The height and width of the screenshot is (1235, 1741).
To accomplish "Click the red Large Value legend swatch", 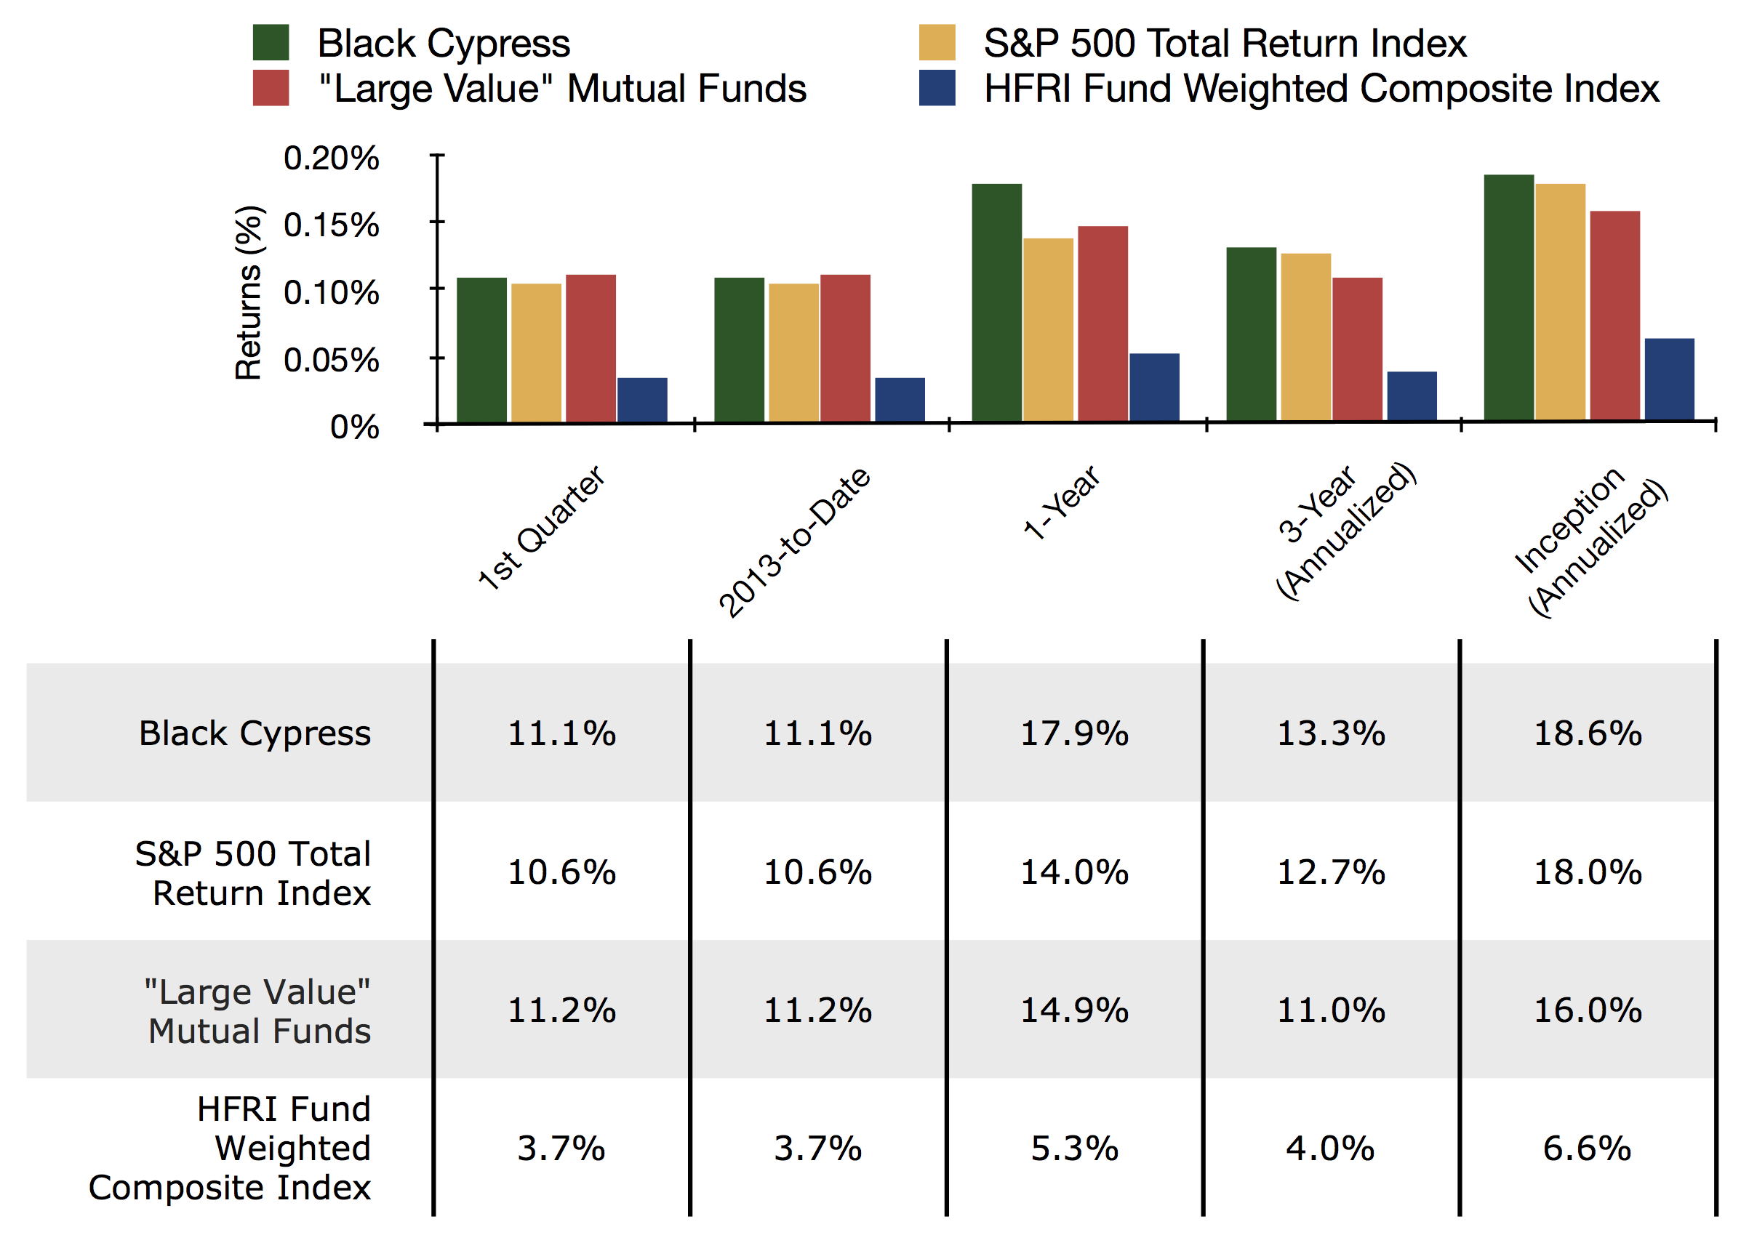I will [x=270, y=87].
